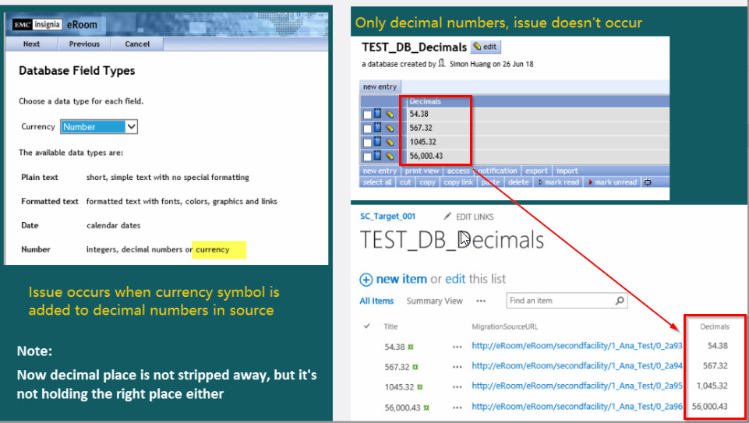Click mark unread in eRoom toolbar

click(613, 182)
